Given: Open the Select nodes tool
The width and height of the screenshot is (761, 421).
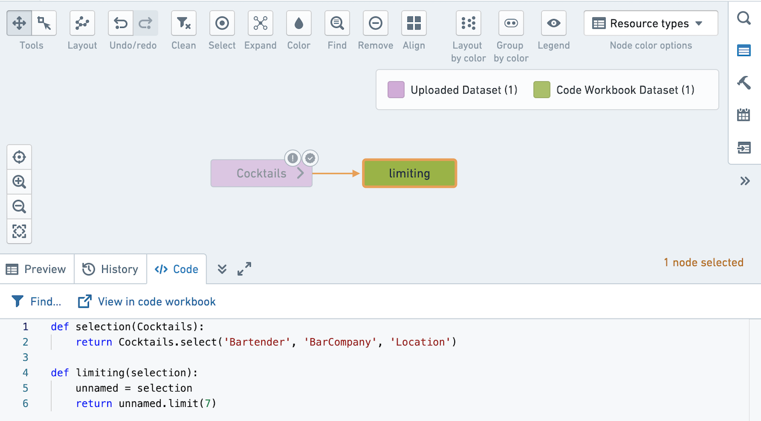Looking at the screenshot, I should (222, 24).
